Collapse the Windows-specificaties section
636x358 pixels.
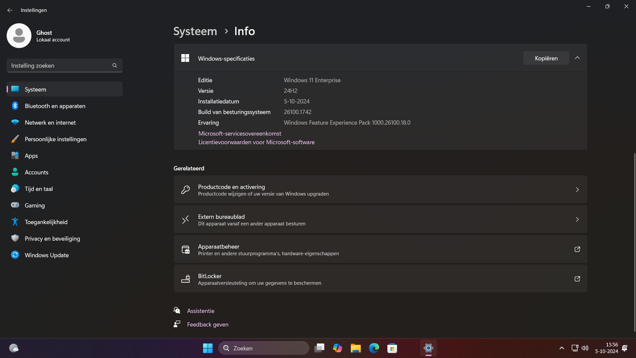(577, 58)
